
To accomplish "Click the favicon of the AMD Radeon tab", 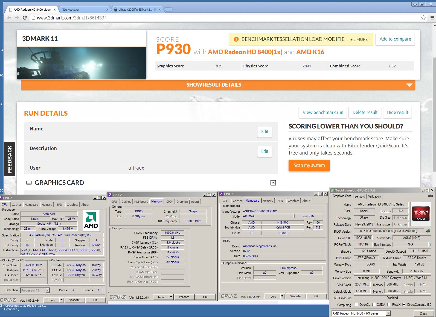I will pos(11,10).
